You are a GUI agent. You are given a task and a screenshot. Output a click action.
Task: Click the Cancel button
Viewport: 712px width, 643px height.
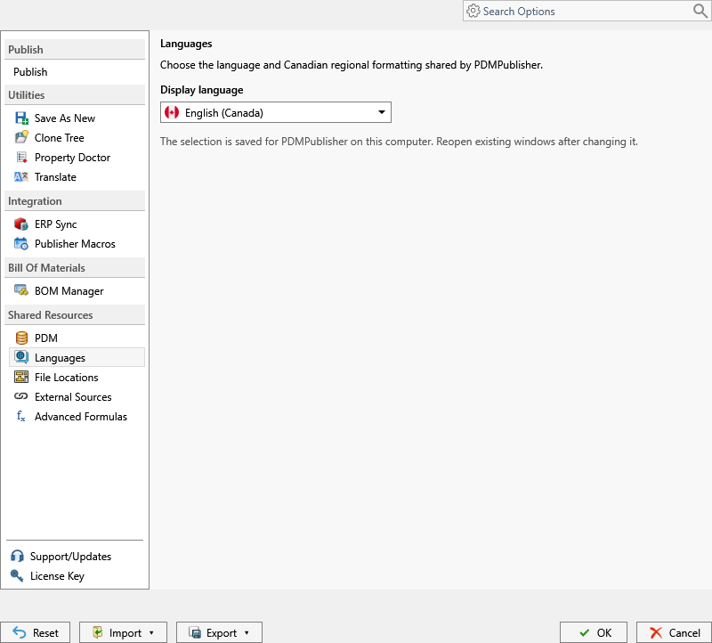coord(674,632)
